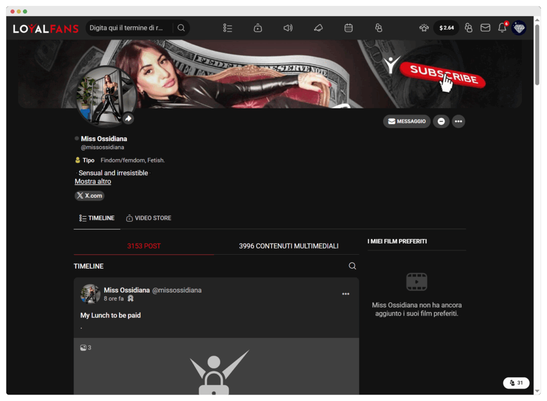Search the timeline with magnifier icon
Image resolution: width=547 pixels, height=401 pixels.
tap(352, 266)
